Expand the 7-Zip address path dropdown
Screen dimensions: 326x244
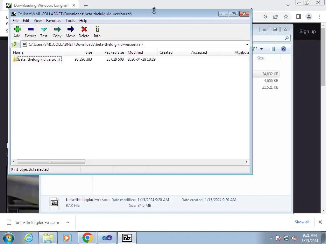click(x=247, y=44)
